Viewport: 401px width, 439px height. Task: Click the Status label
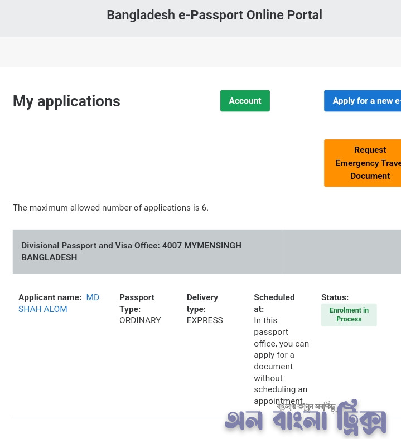(335, 297)
